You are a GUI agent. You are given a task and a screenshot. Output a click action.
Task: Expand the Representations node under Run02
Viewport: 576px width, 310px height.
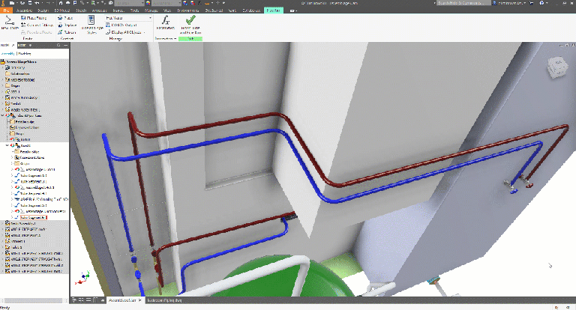(12, 157)
